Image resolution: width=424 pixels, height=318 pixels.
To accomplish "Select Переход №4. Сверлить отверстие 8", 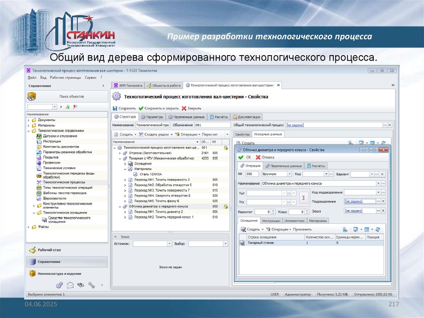I will 171,196.
